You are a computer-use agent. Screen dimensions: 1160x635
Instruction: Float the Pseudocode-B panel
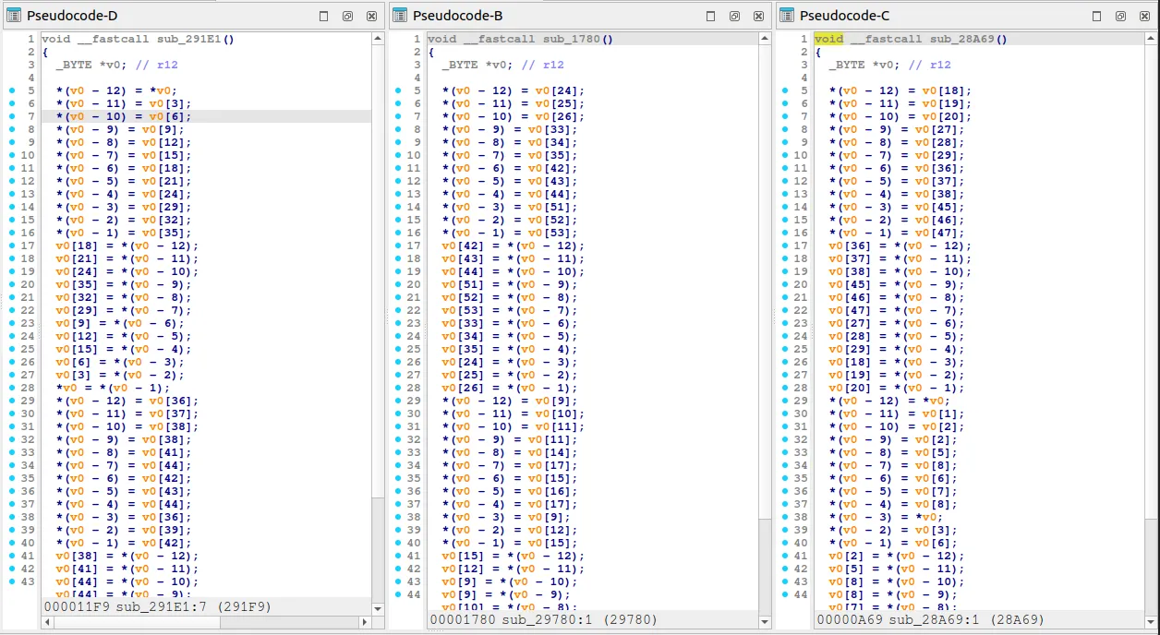[734, 17]
